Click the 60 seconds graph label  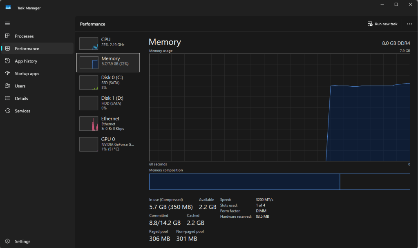point(158,164)
